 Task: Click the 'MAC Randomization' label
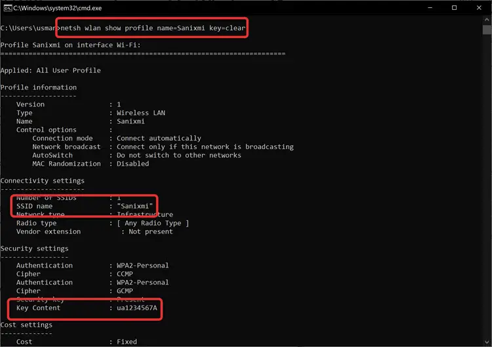click(66, 164)
